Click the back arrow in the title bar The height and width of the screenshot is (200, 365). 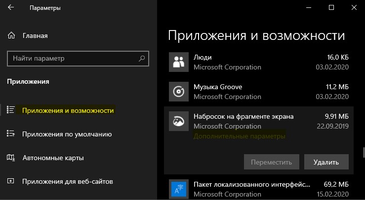tap(11, 7)
